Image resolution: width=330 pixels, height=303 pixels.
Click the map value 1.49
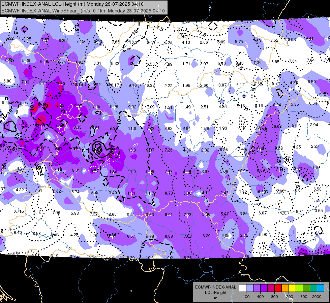click(186, 107)
